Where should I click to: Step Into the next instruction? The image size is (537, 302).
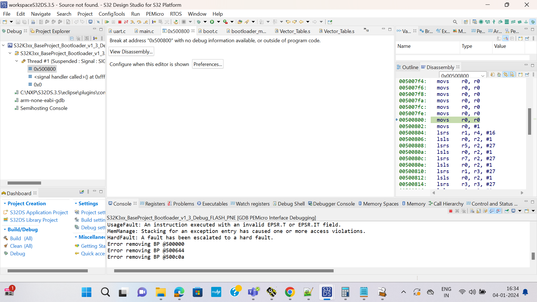coord(133,22)
